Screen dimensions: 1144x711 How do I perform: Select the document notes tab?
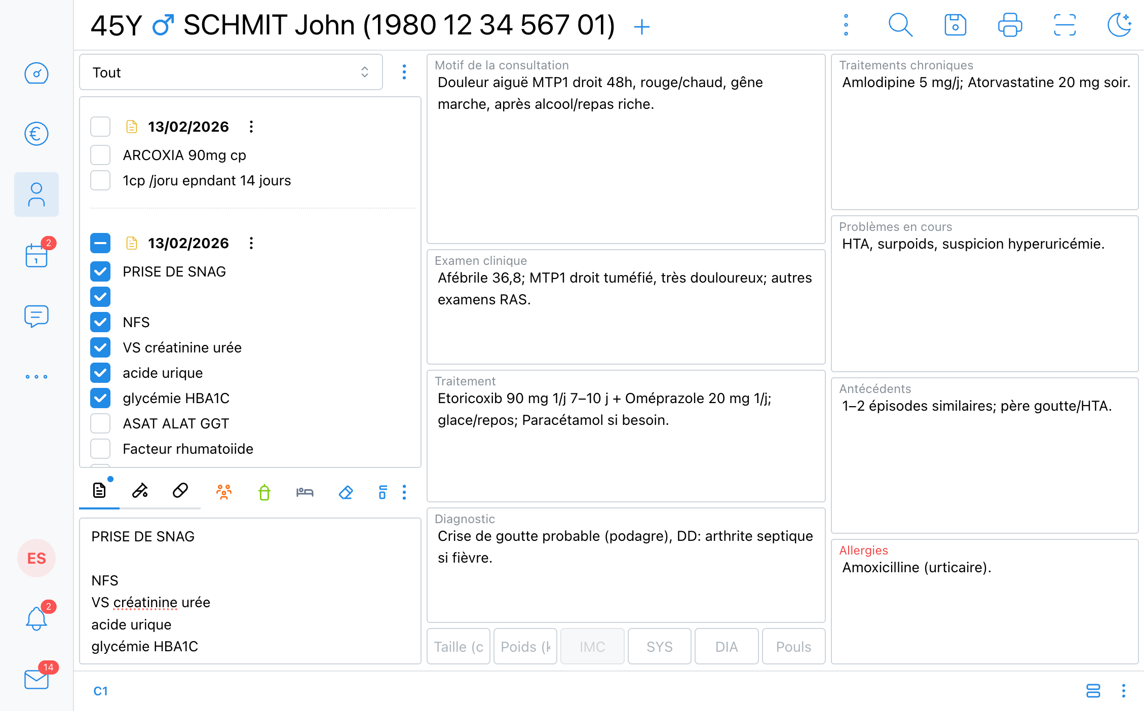pos(99,491)
